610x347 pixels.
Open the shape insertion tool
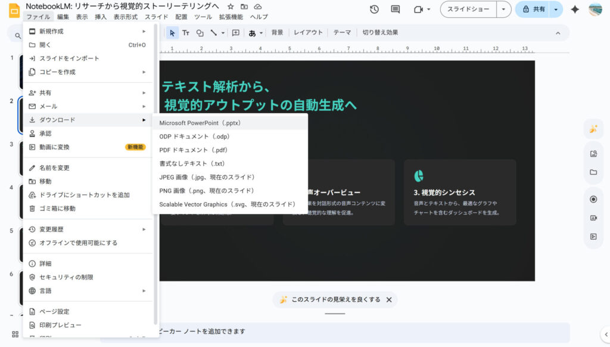200,33
